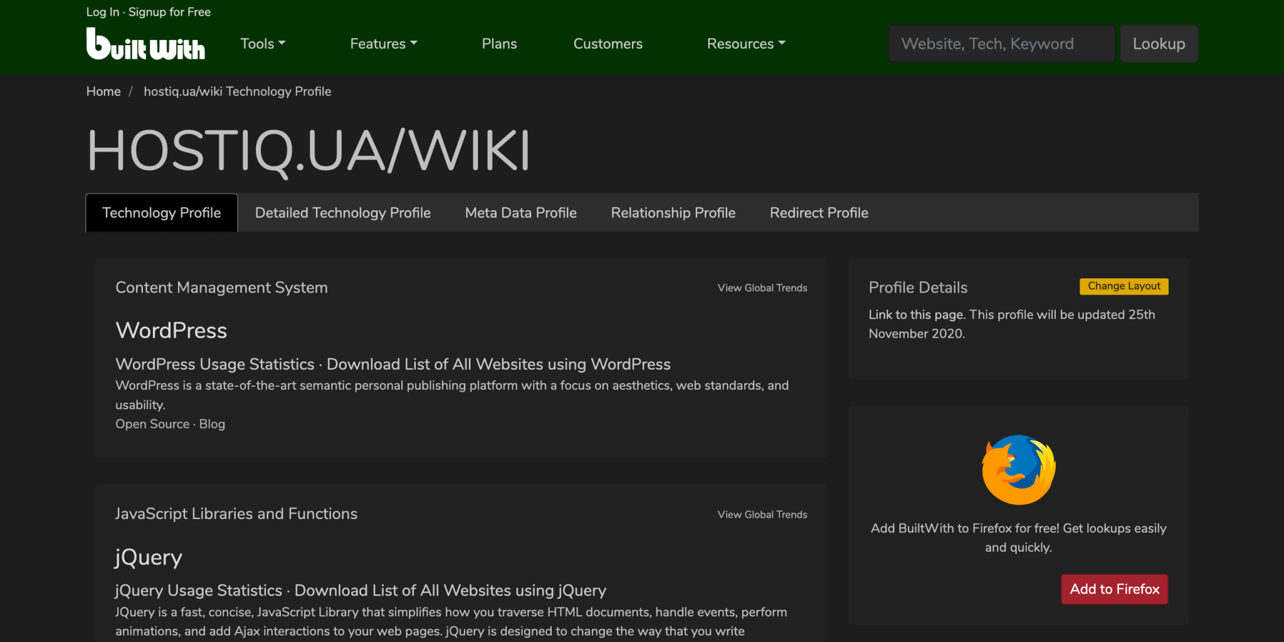Click the Change Layout button
The width and height of the screenshot is (1284, 642).
tap(1123, 286)
